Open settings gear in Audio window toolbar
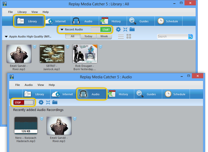Viewport: 208px width, 152px height. coord(41,103)
